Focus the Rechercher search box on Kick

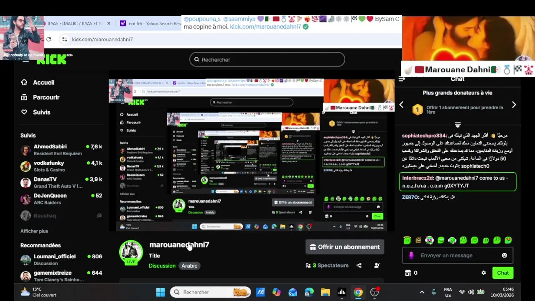click(267, 59)
